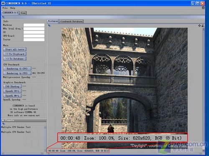Click the picture scrollbar up arrow

tap(204, 29)
